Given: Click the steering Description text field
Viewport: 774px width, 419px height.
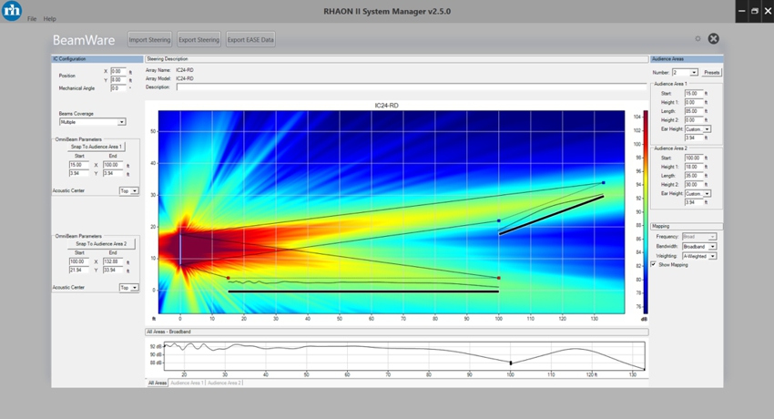Looking at the screenshot, I should click(412, 87).
